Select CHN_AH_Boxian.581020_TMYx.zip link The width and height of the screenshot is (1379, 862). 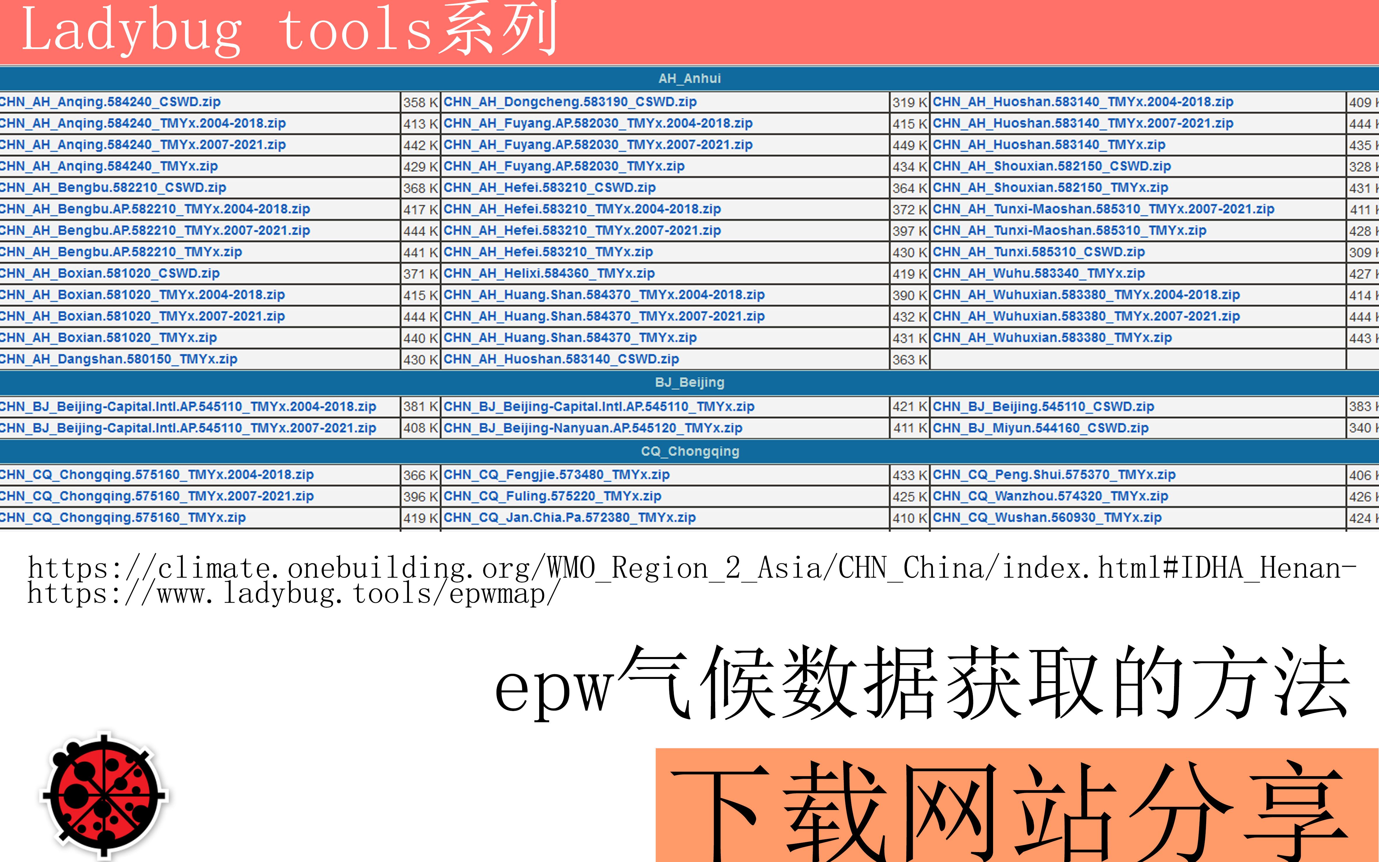[x=108, y=338]
